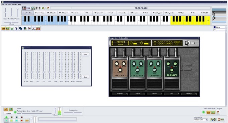Select instrument 10 Percussion
228x123 pixels.
coord(134,13)
